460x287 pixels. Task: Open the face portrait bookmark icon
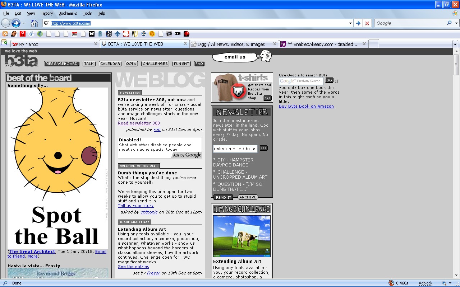14,34
